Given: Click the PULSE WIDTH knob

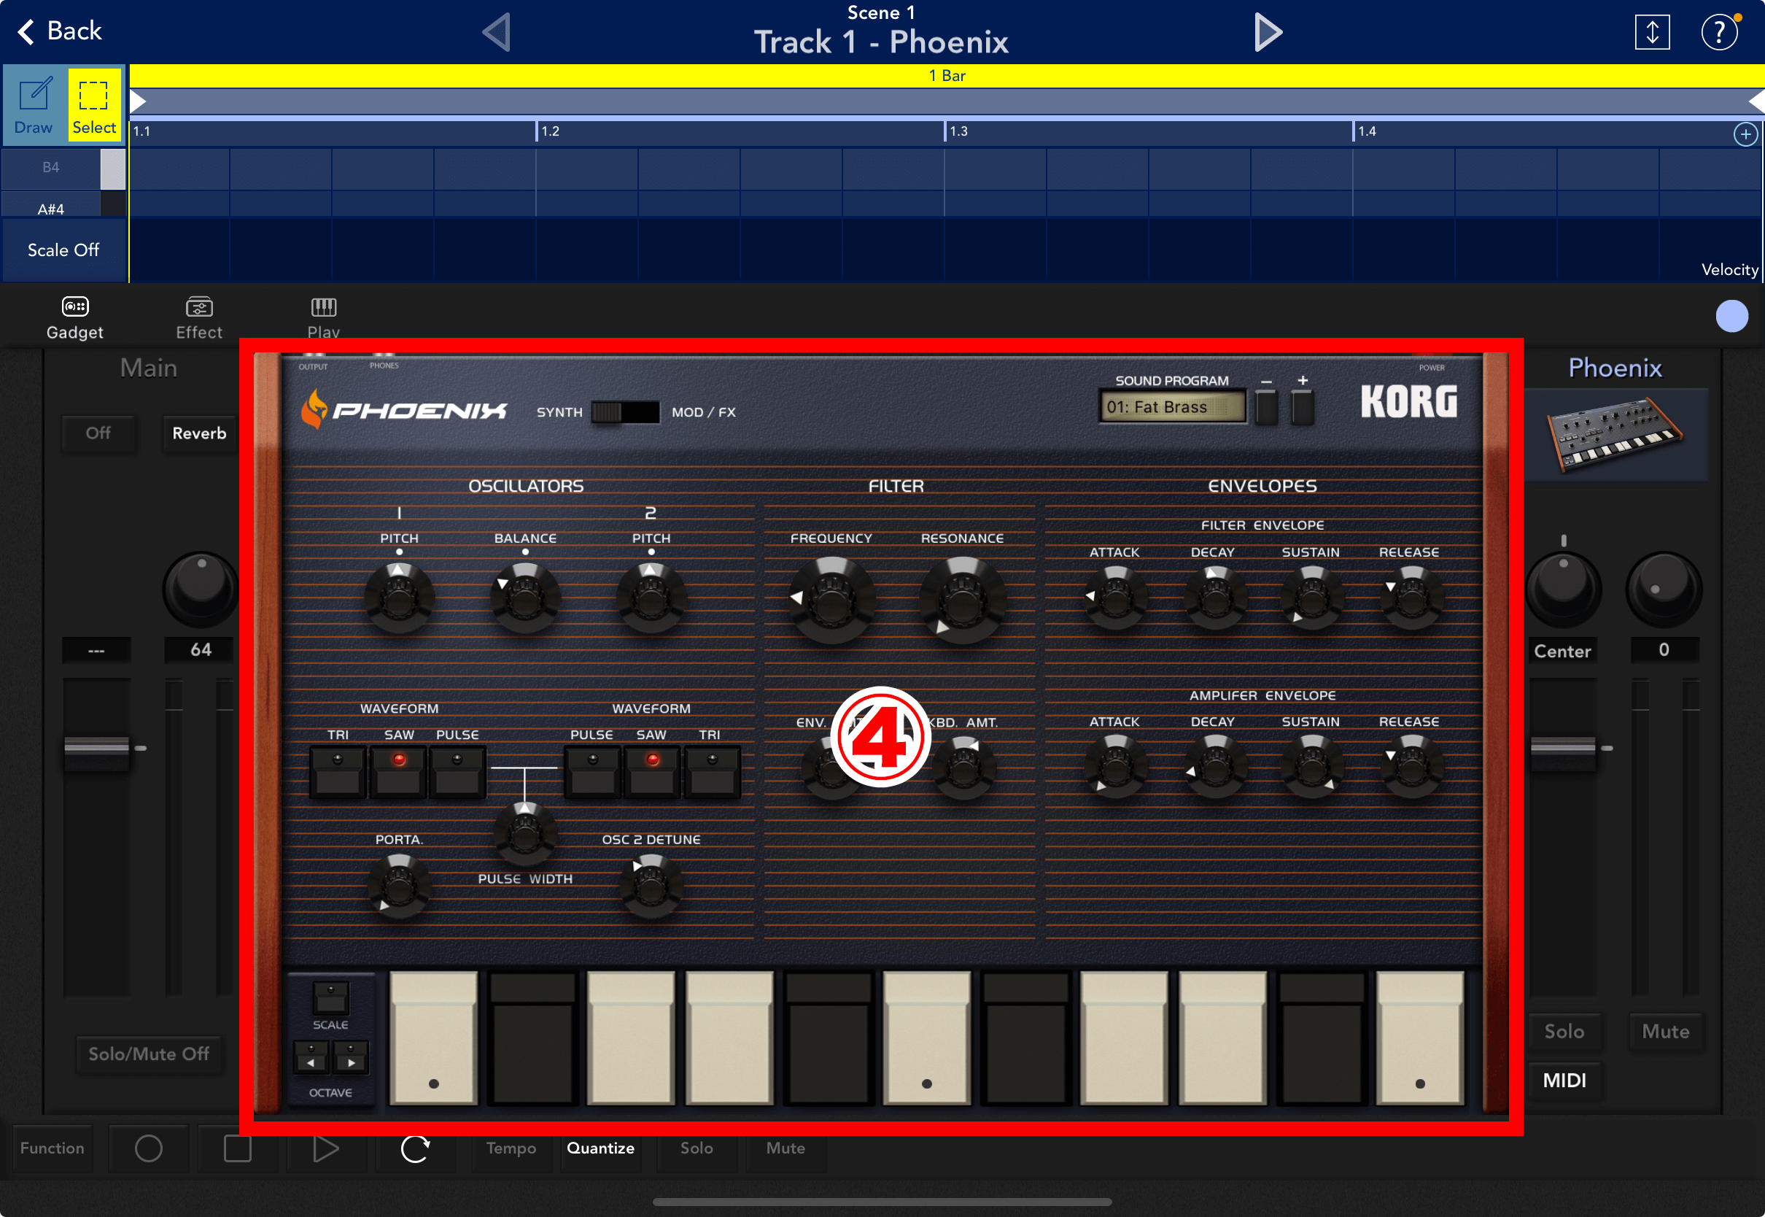Looking at the screenshot, I should pos(525,832).
